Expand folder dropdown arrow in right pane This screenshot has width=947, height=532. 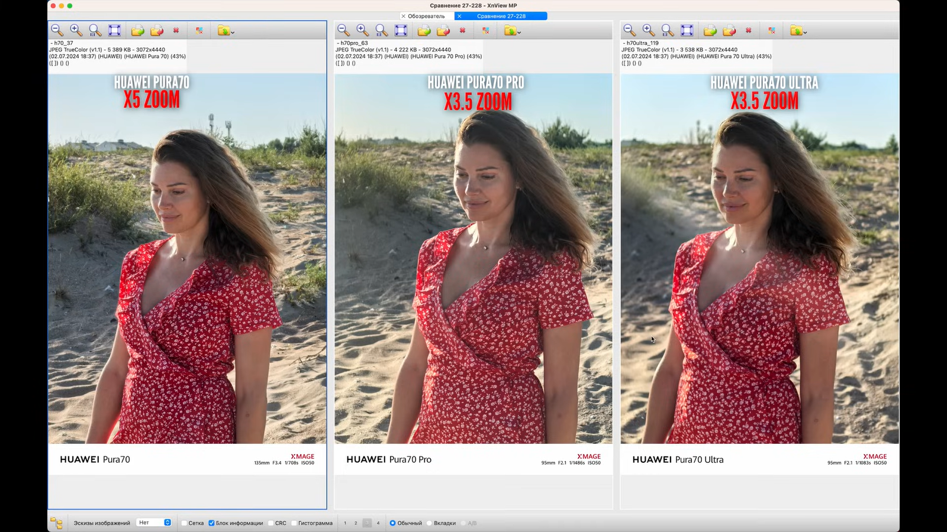click(805, 33)
